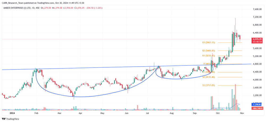The image size is (266, 122).
Task: Click the bar countdown timer 03:40:54
Action: pos(257,41)
